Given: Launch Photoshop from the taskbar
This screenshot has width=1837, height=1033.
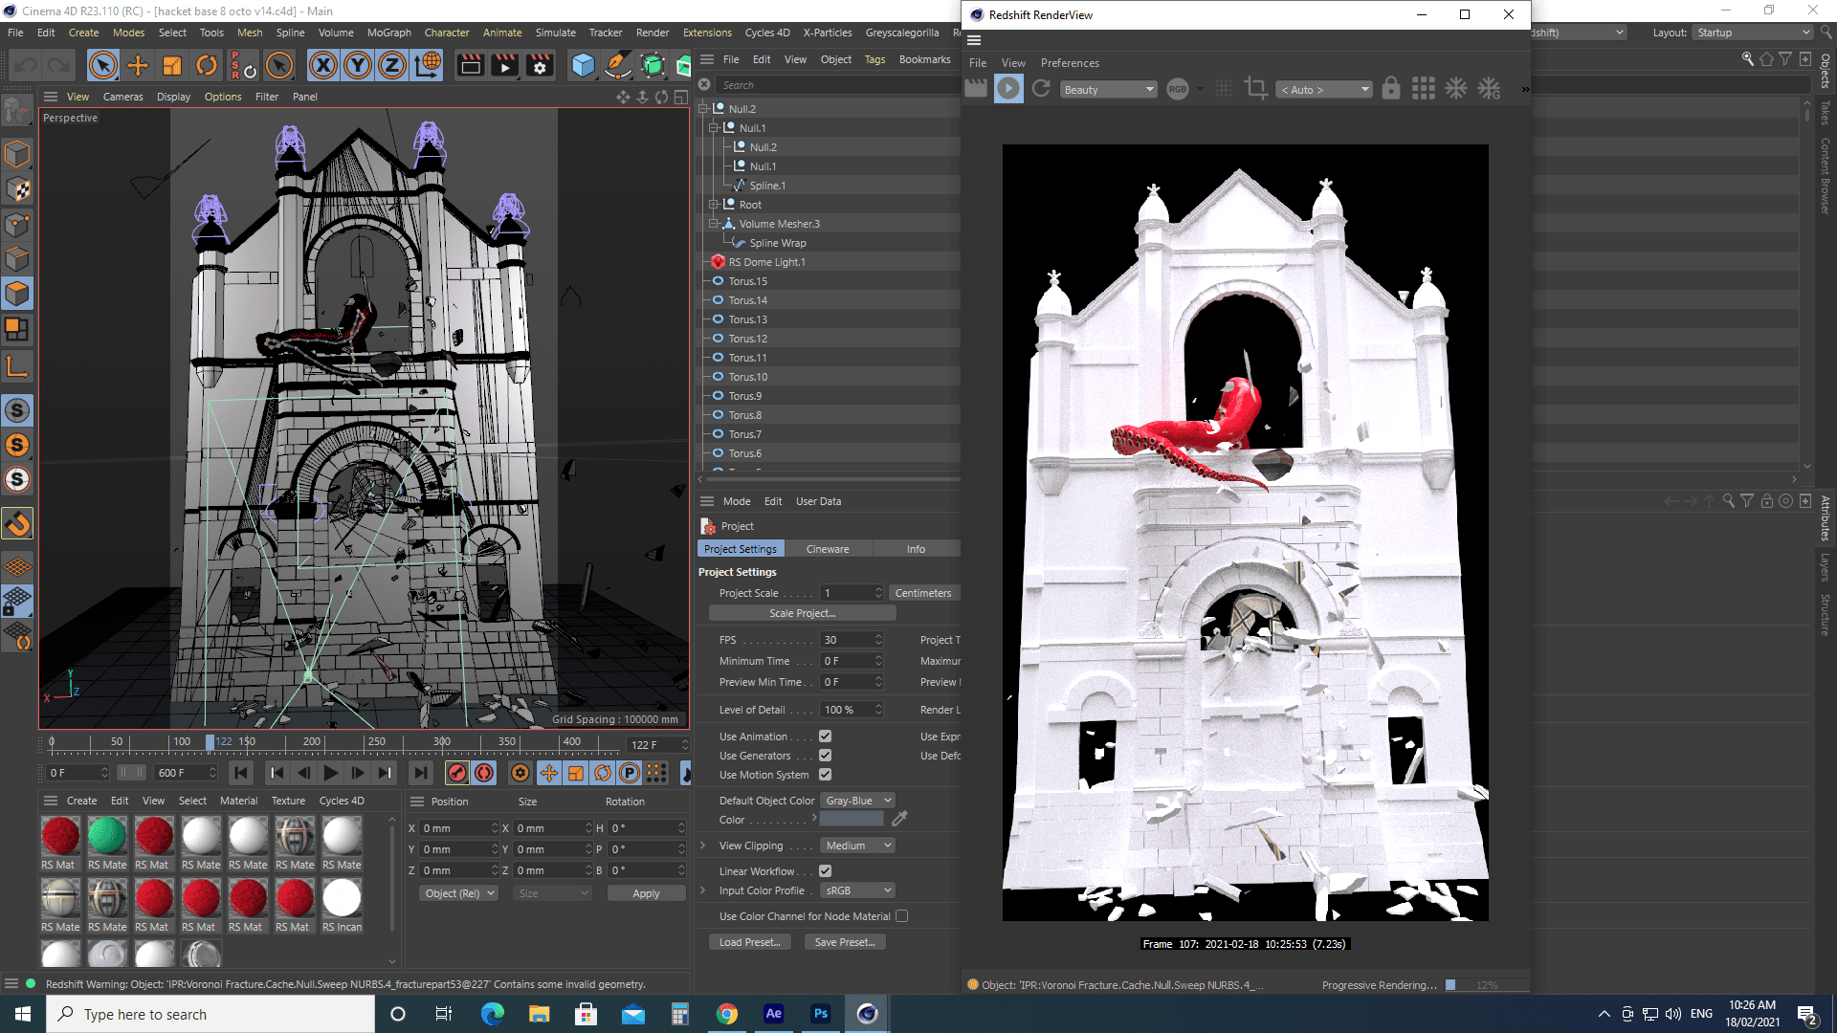Looking at the screenshot, I should tap(820, 1014).
